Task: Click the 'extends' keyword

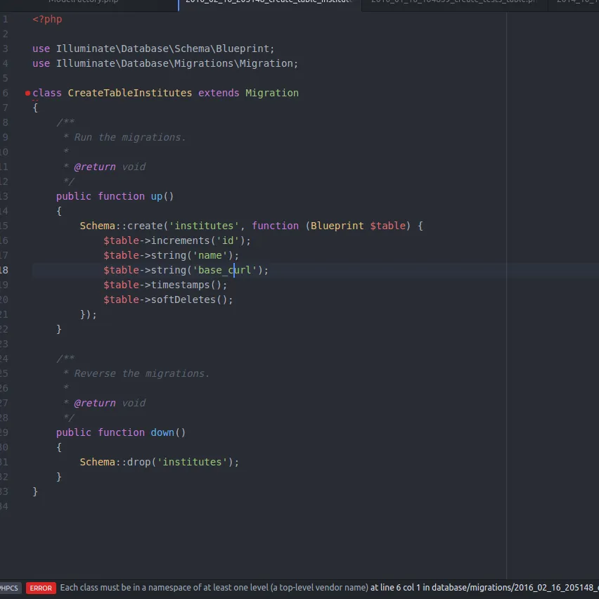Action: click(219, 93)
